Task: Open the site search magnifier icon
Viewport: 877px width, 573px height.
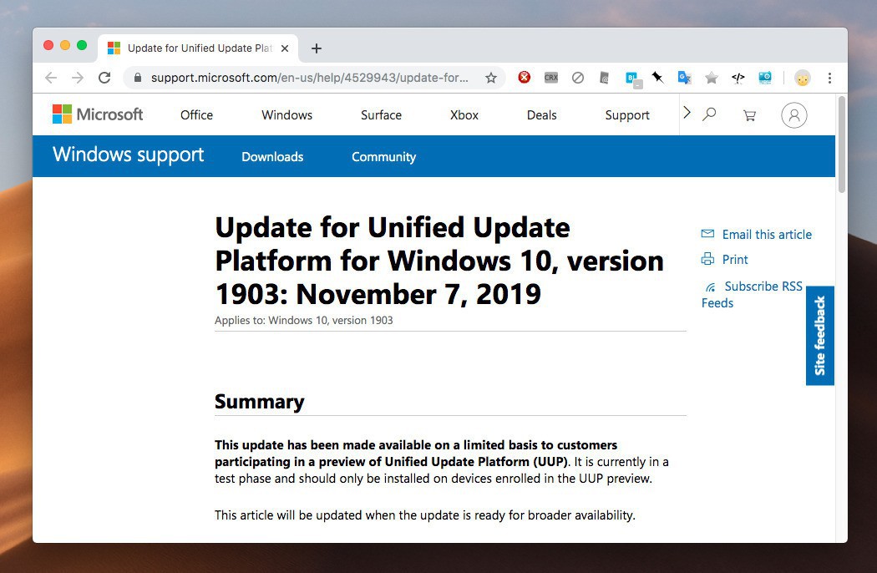Action: tap(709, 114)
